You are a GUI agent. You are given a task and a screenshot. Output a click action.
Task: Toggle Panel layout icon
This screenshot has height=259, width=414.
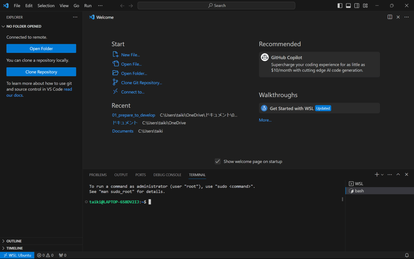tap(348, 6)
